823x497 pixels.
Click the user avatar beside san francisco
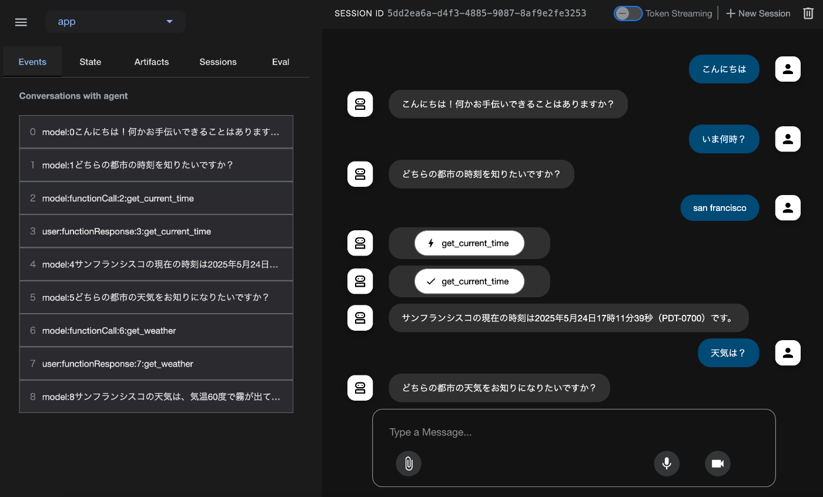[x=788, y=208]
